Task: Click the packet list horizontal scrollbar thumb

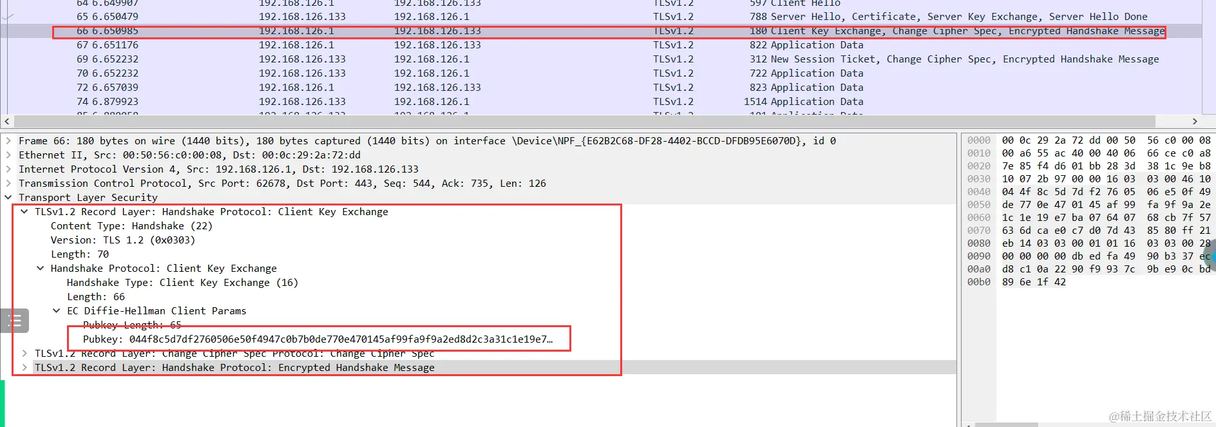Action: (584, 121)
